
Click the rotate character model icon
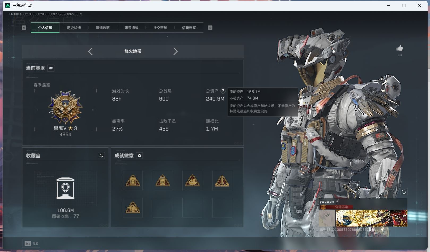point(404,192)
